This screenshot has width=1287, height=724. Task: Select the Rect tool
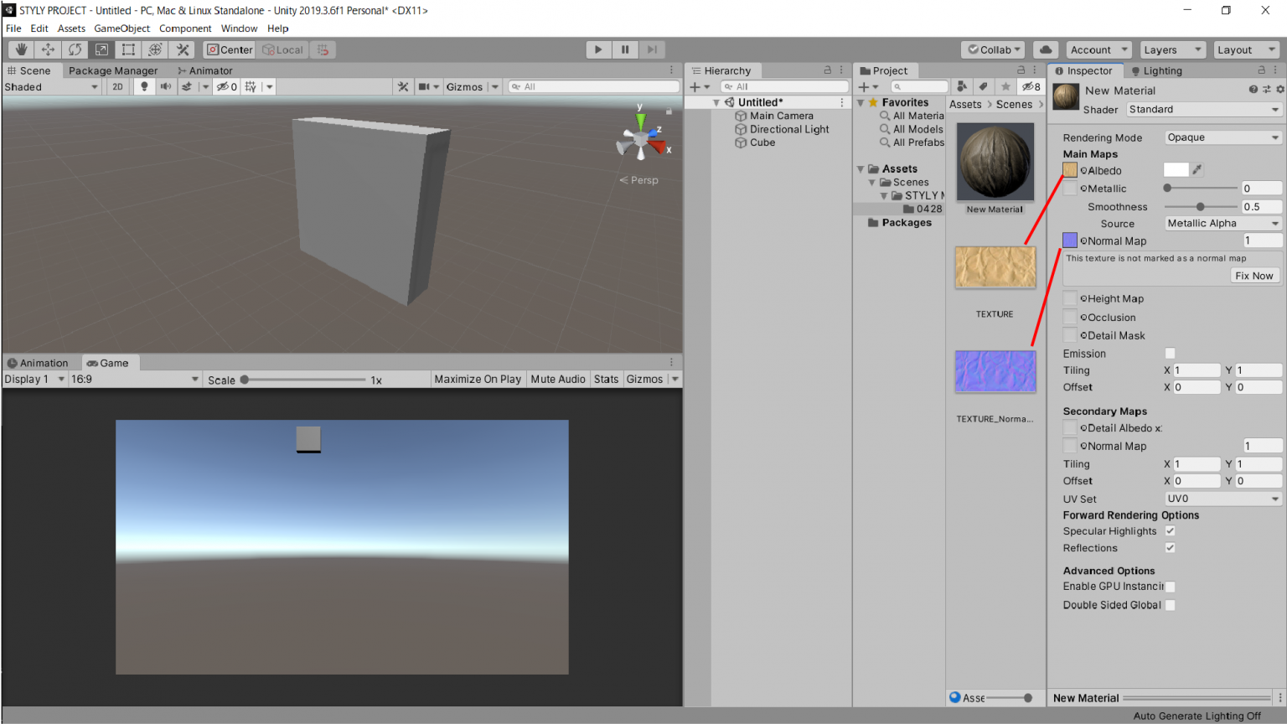click(128, 49)
